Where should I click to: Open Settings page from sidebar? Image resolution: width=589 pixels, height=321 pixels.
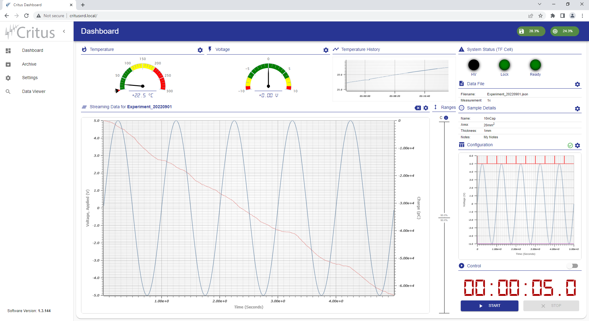[x=30, y=78]
